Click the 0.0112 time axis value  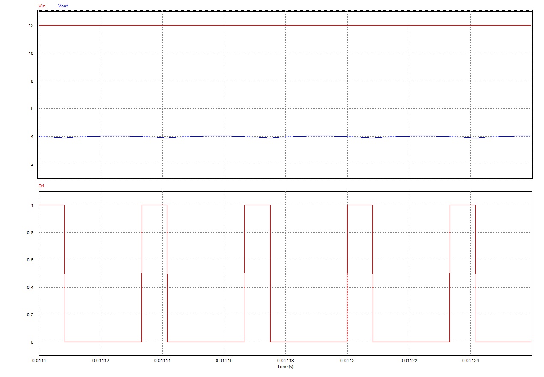tap(347, 361)
